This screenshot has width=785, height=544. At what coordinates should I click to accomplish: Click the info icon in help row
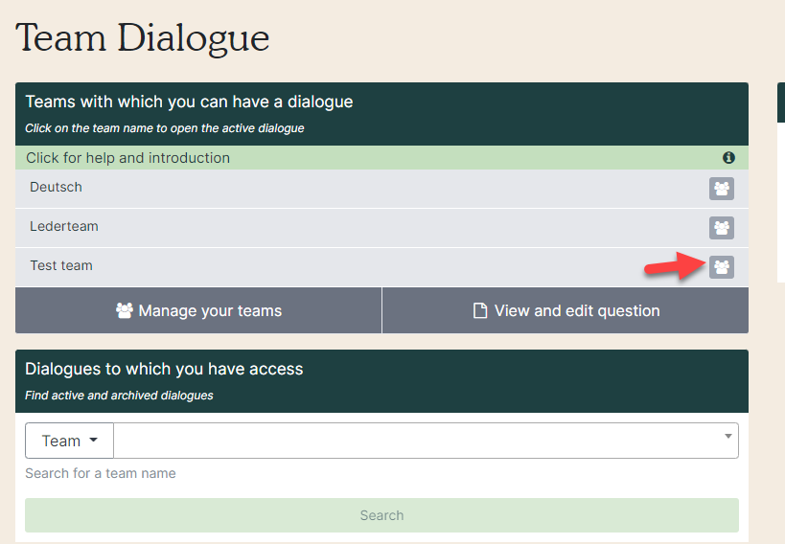click(x=728, y=158)
